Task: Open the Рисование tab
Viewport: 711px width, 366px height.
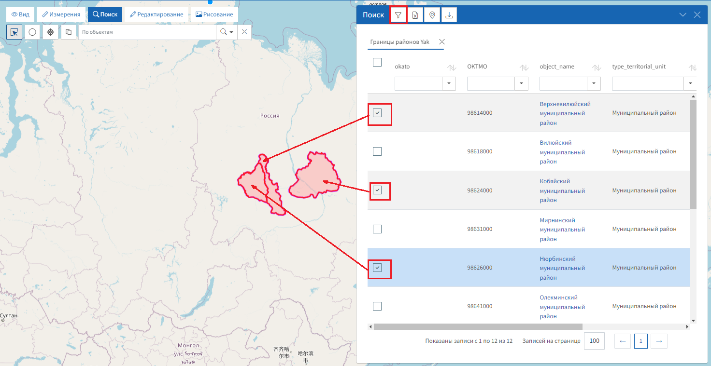Action: (x=214, y=14)
